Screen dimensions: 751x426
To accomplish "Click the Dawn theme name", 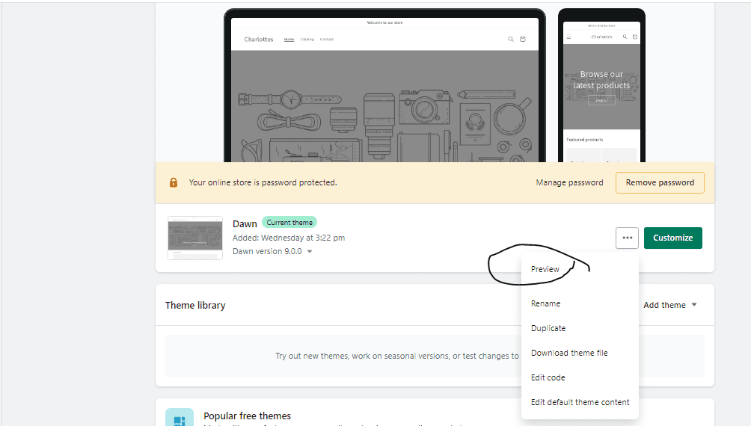I will 245,224.
